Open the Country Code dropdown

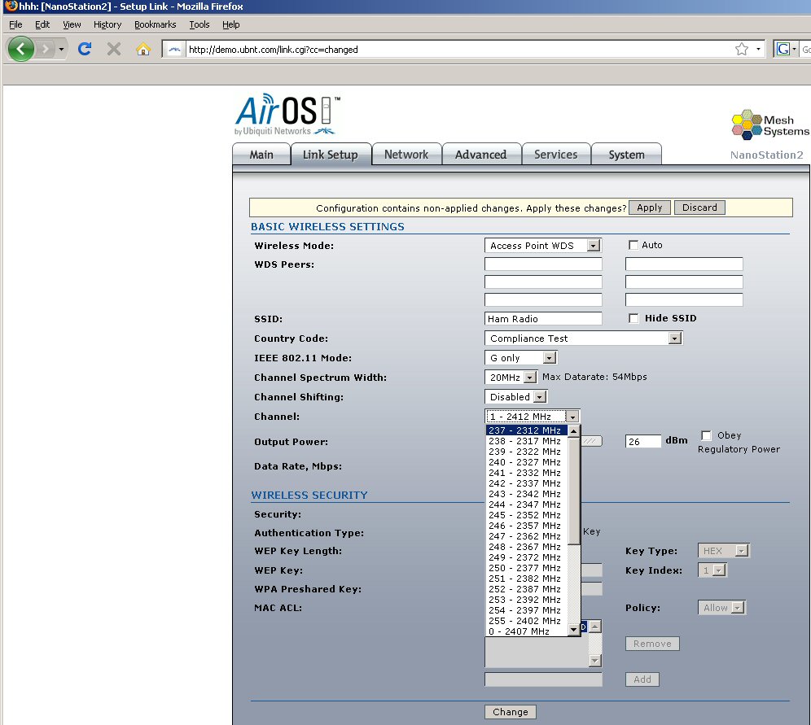[x=584, y=338]
